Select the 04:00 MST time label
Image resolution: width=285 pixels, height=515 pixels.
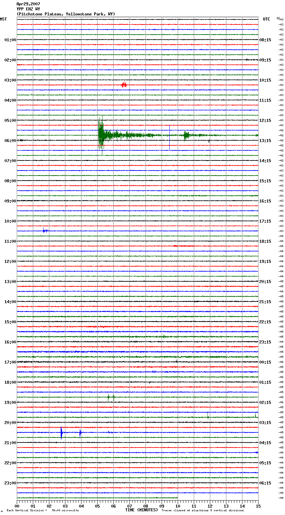[x=10, y=100]
